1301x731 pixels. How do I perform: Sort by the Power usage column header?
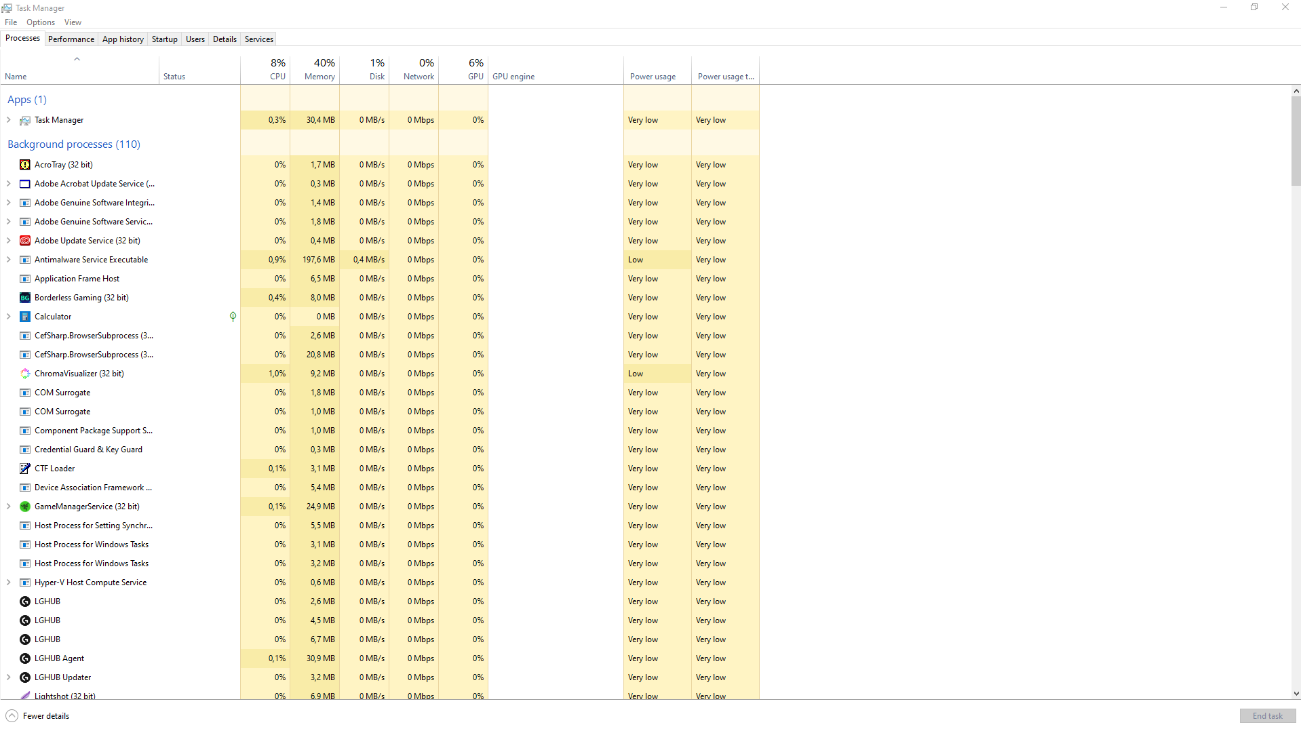[658, 69]
